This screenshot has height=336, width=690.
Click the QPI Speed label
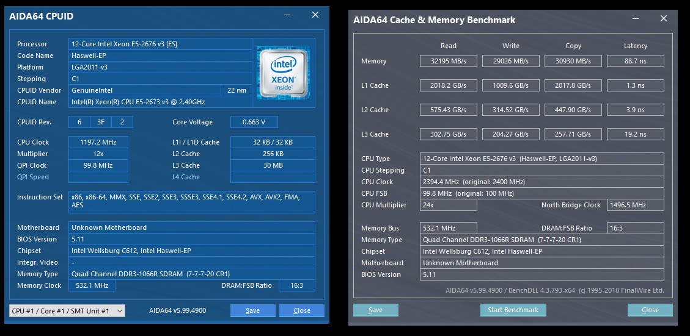[x=33, y=177]
